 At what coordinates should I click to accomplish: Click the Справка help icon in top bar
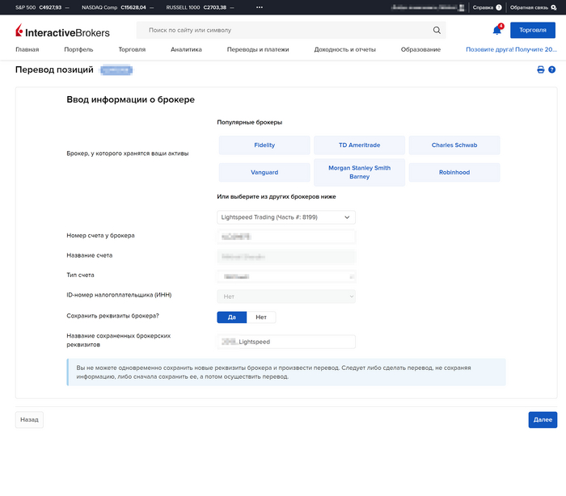click(498, 7)
